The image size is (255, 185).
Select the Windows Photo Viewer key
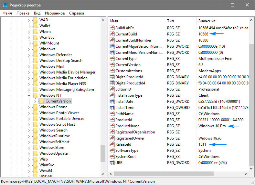(59, 113)
